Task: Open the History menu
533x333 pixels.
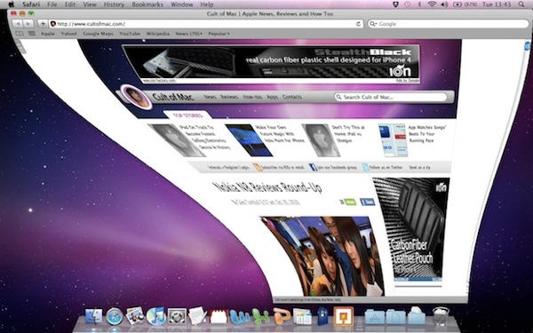Action: [114, 4]
